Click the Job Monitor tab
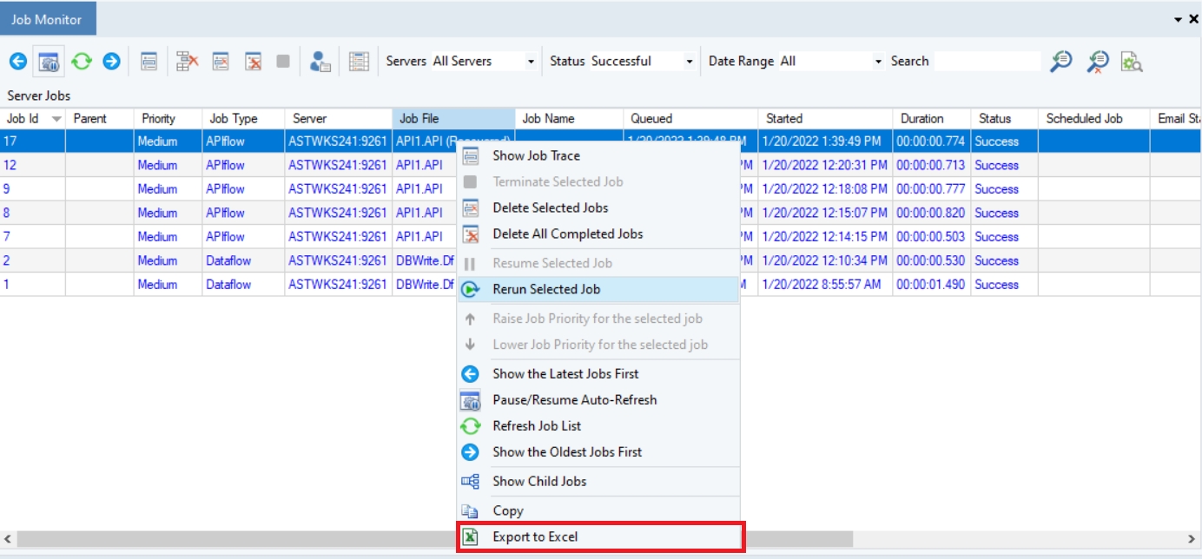The image size is (1202, 559). tap(47, 19)
